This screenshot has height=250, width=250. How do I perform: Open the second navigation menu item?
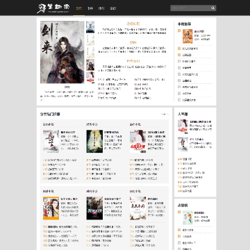pos(90,8)
